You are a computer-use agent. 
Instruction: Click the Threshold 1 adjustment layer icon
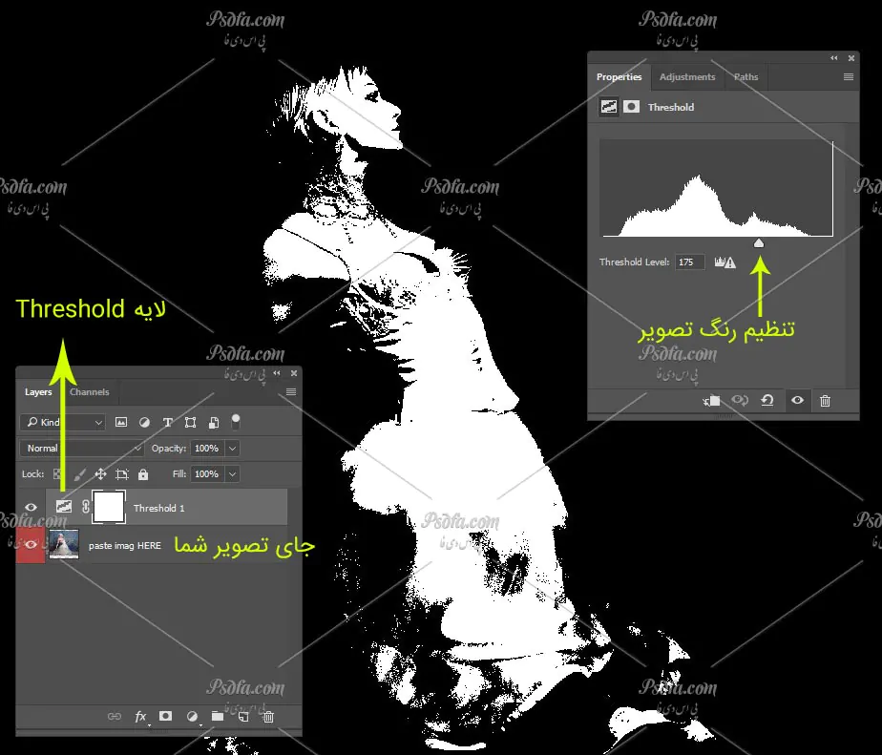click(64, 507)
